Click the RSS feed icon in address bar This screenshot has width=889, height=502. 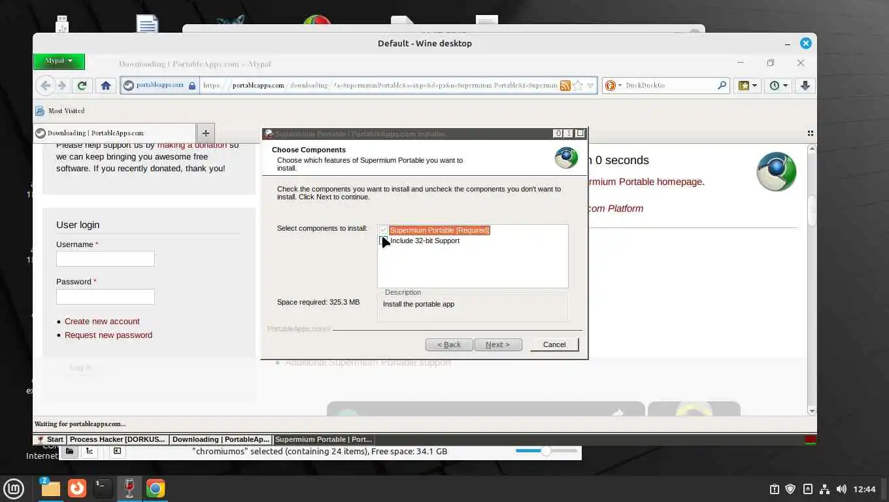pos(565,85)
